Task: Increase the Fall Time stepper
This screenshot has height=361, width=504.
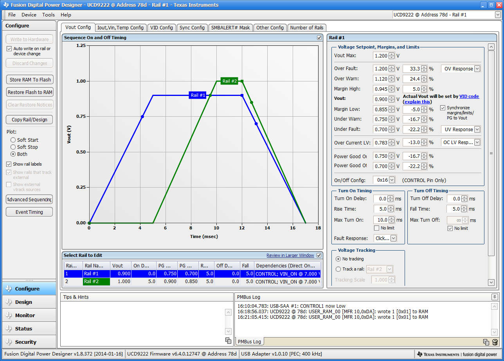Action: pyautogui.click(x=464, y=208)
